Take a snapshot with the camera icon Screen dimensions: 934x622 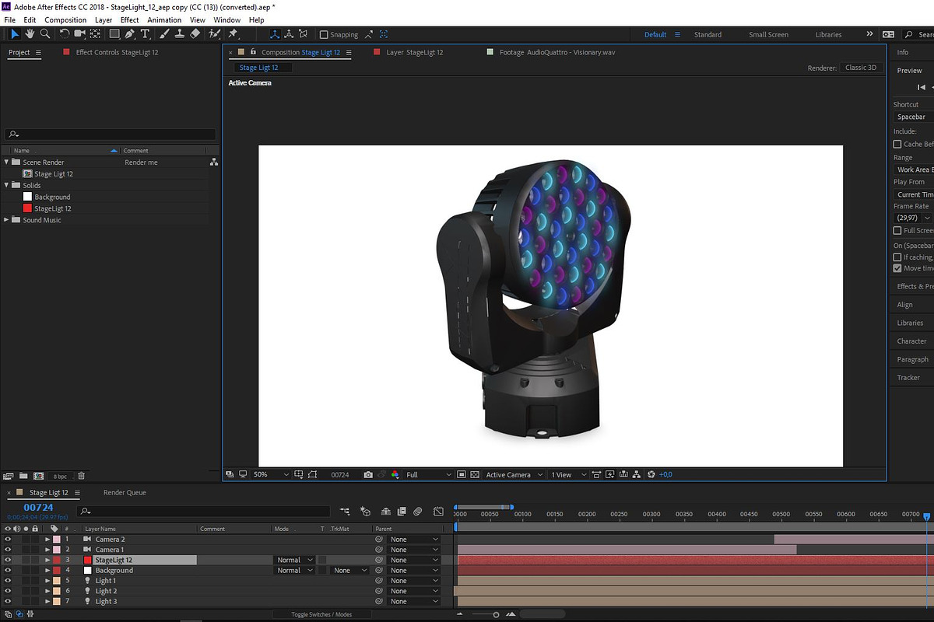pos(368,474)
